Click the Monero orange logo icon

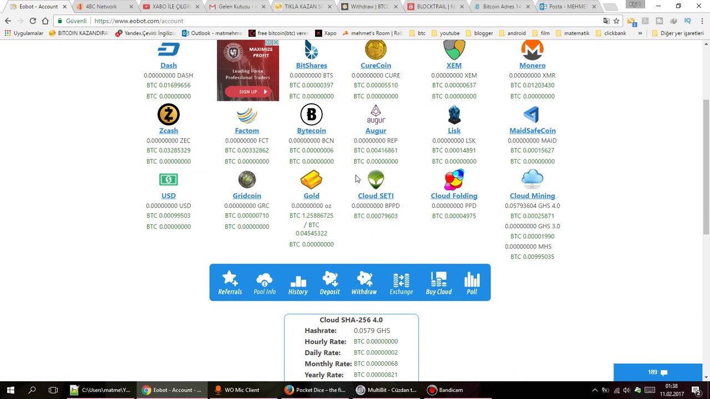[532, 50]
